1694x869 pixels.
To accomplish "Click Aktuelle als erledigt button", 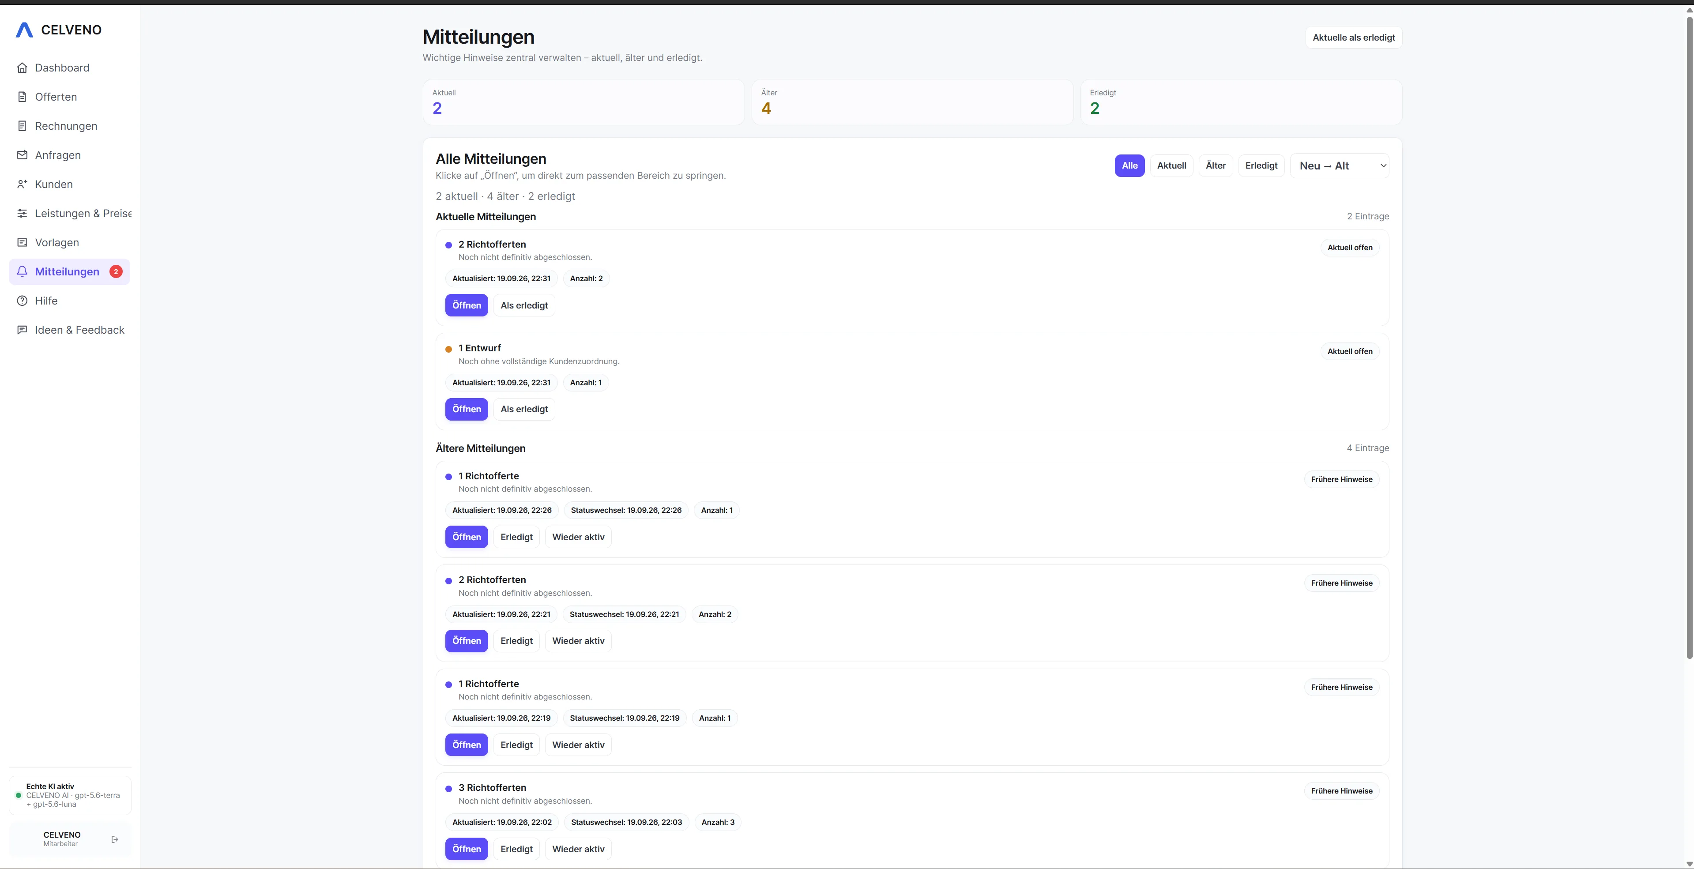I will coord(1353,38).
